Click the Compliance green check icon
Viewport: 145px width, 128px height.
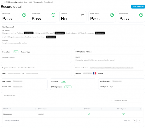pyautogui.click(x=112, y=15)
